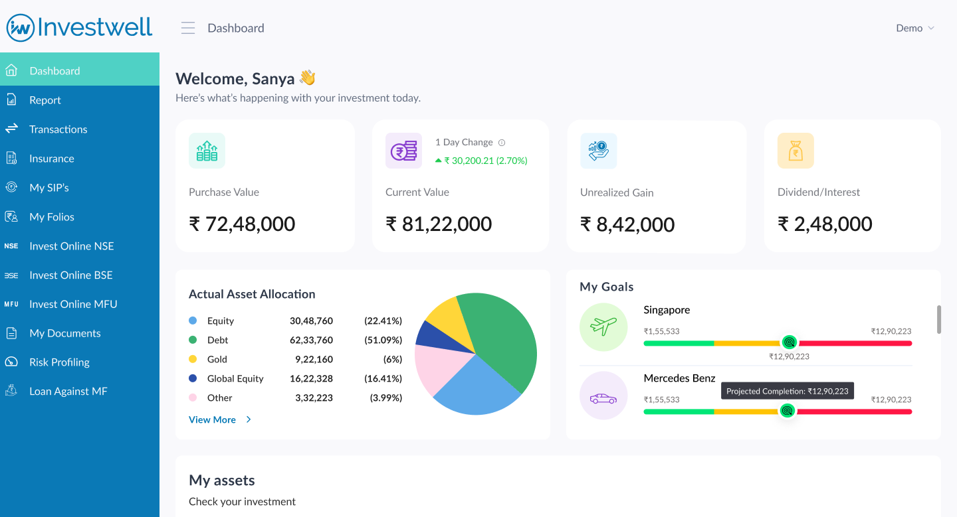Open the Dashboard home icon in sidebar

click(11, 69)
